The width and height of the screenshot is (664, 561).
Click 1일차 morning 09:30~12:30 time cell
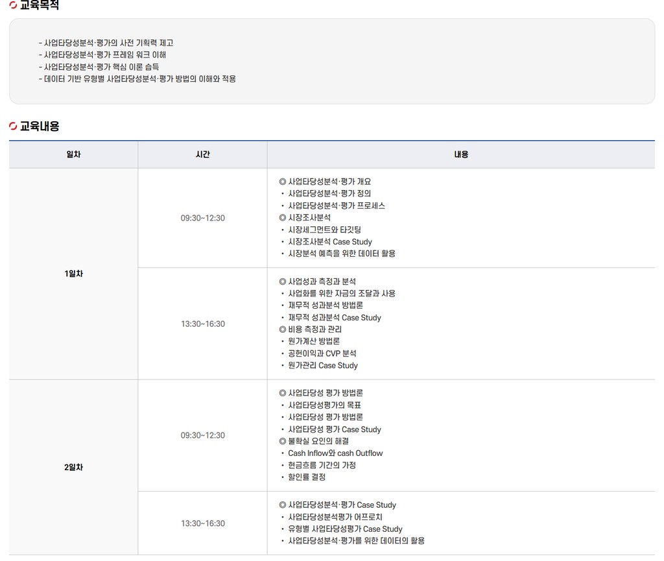(x=202, y=218)
